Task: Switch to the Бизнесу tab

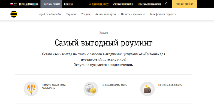Action: point(68,4)
